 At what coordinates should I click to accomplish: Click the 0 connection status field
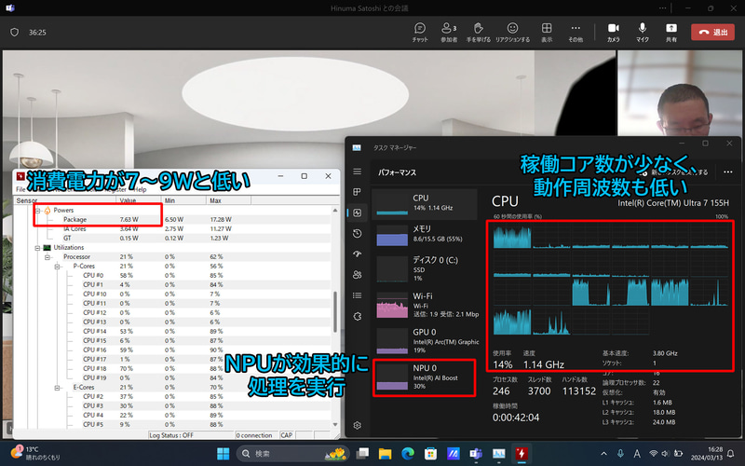[x=257, y=435]
